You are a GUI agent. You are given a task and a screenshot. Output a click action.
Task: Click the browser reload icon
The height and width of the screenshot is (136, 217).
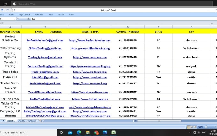point(5,4)
